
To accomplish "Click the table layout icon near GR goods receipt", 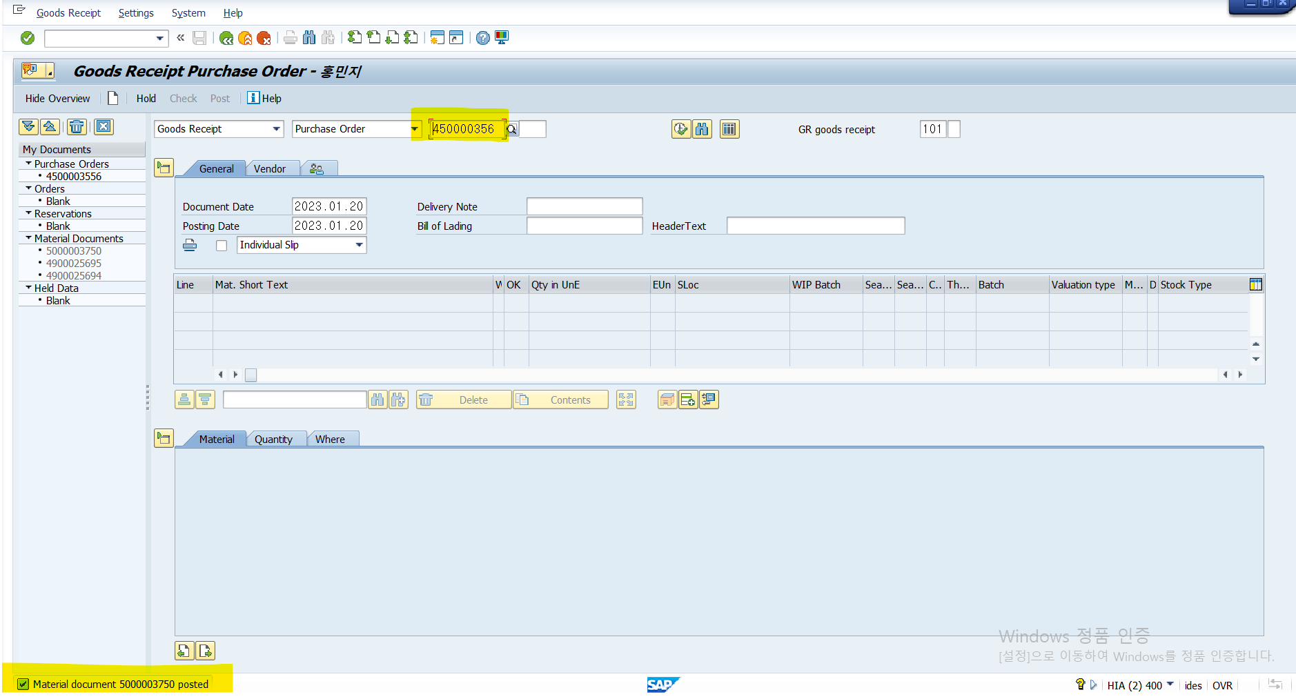I will [x=729, y=129].
